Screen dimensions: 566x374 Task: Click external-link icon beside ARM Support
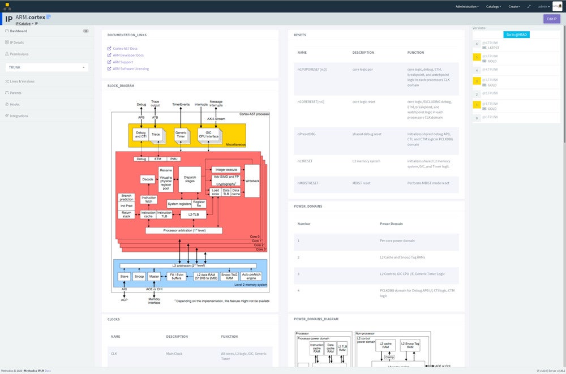coord(109,62)
